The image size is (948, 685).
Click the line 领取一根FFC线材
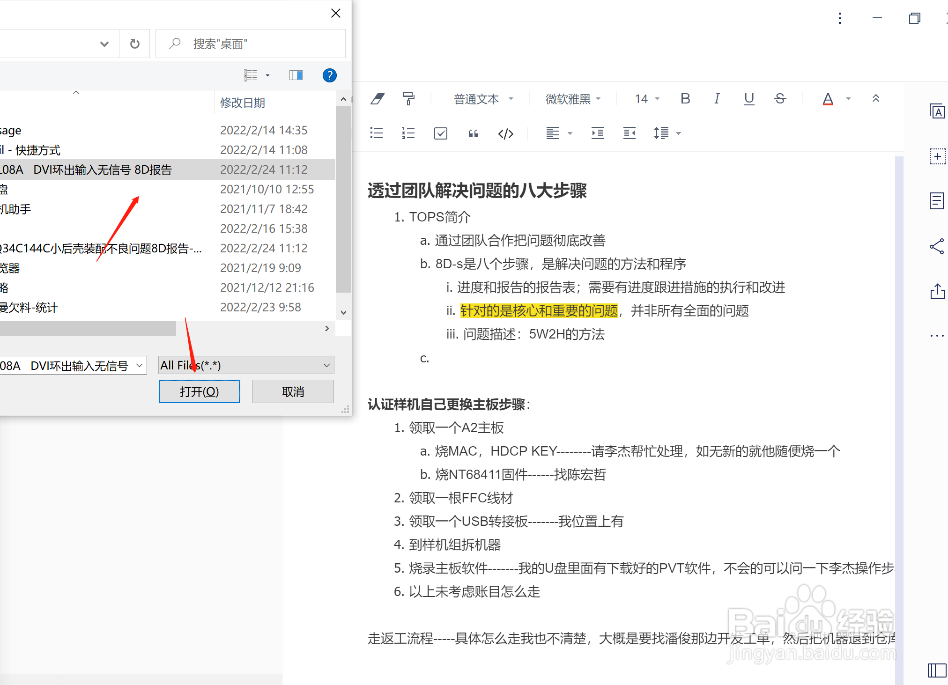[461, 498]
